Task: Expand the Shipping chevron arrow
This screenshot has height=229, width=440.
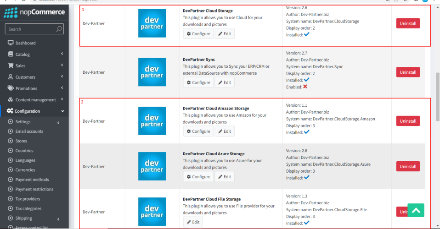Action: point(58,219)
